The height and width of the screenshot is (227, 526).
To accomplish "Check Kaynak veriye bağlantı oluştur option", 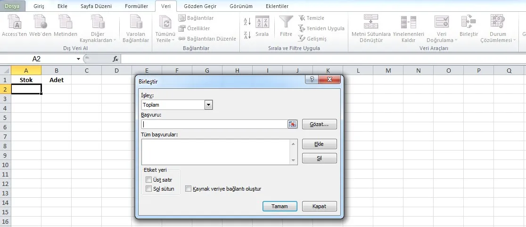I will coord(189,189).
